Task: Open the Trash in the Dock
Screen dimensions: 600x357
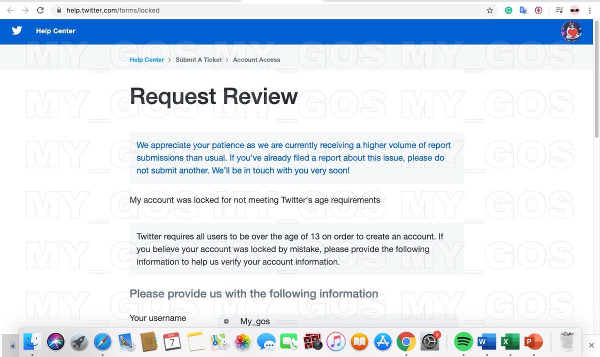Action: [567, 342]
